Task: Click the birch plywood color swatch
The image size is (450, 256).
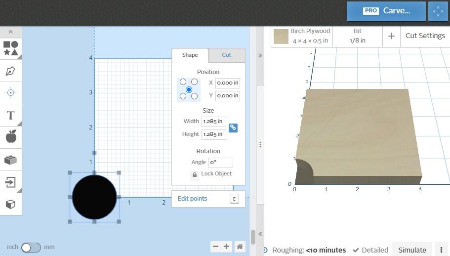Action: (281, 37)
